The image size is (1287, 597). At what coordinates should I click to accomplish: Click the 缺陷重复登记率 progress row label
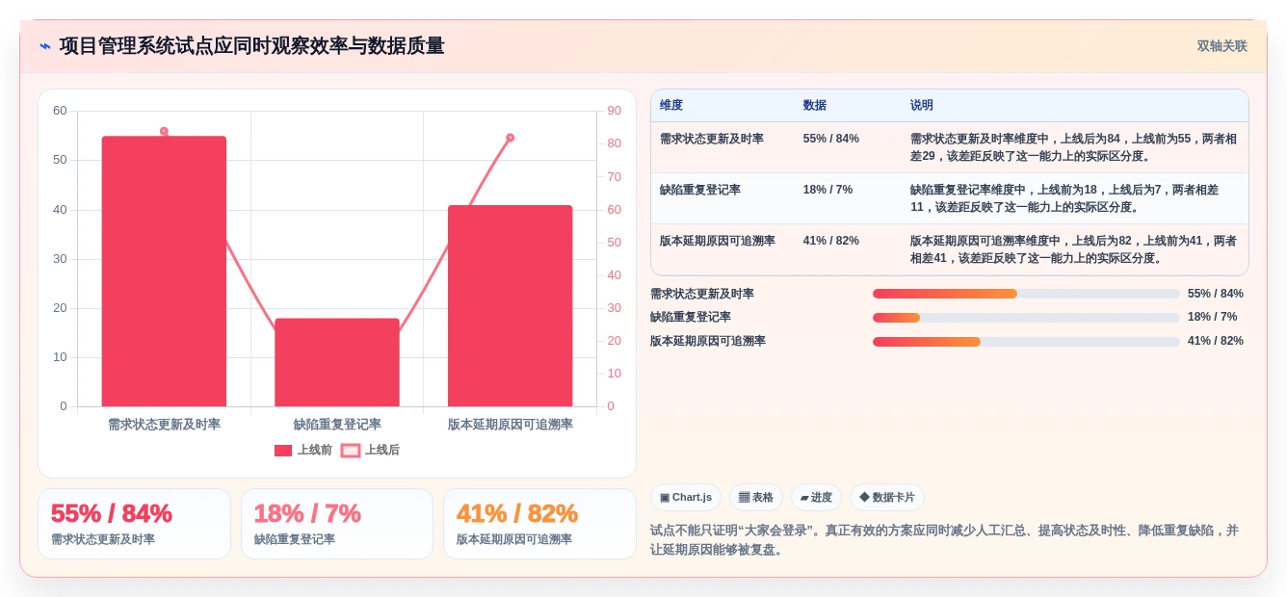point(691,317)
